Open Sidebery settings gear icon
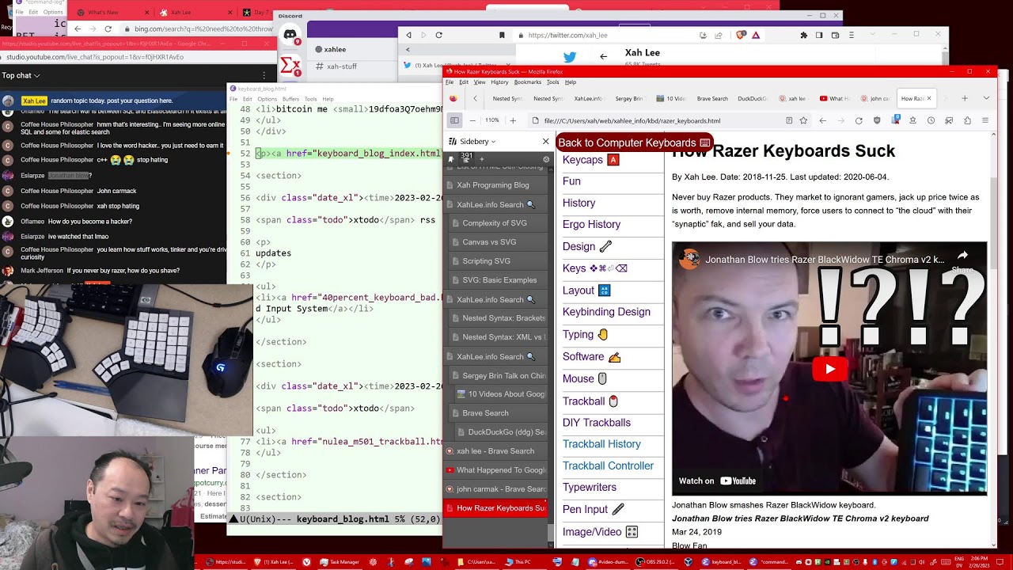The width and height of the screenshot is (1013, 570). tap(545, 159)
